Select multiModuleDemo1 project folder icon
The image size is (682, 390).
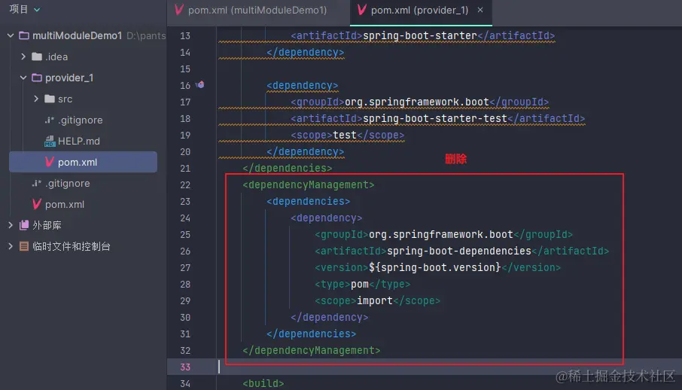[24, 35]
